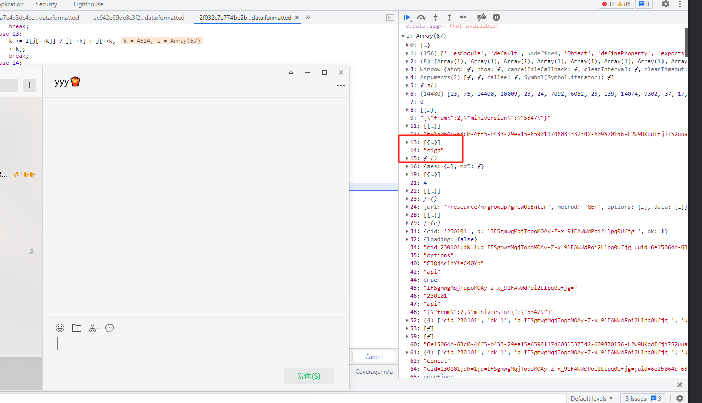The image size is (702, 403).
Task: Open chat history bubble icon
Action: [x=109, y=328]
